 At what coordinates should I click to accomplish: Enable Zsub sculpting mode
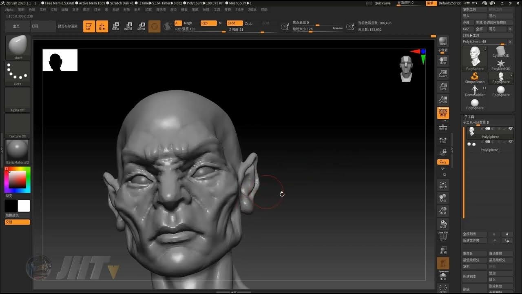(x=249, y=23)
